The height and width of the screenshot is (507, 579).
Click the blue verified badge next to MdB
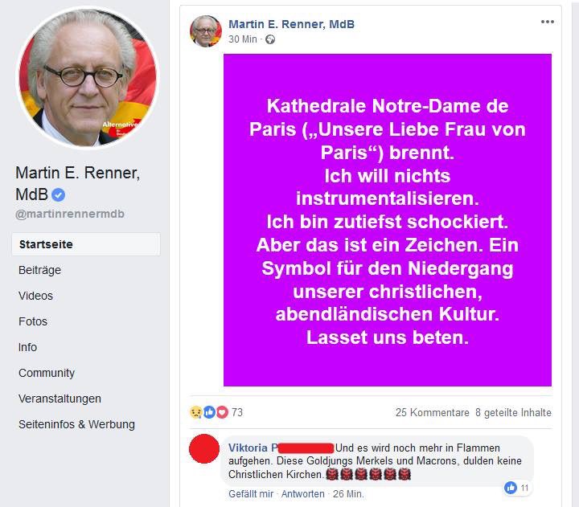coord(59,194)
